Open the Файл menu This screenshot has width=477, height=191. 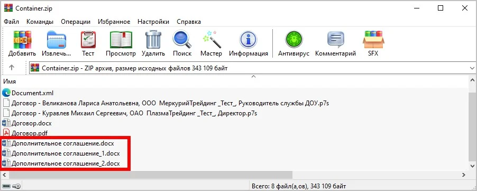(x=12, y=22)
